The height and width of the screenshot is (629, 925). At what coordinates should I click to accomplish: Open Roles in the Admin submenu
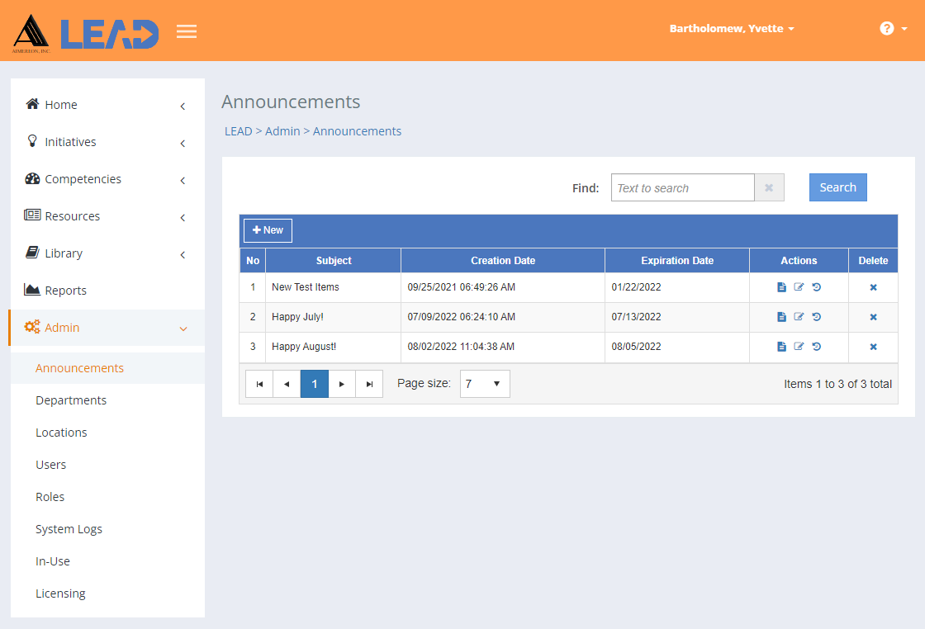tap(50, 497)
